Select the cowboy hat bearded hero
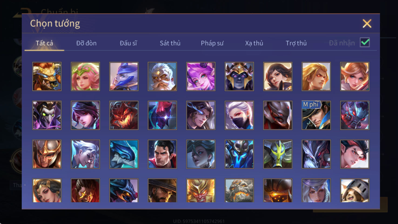The image size is (398, 224). 162,190
